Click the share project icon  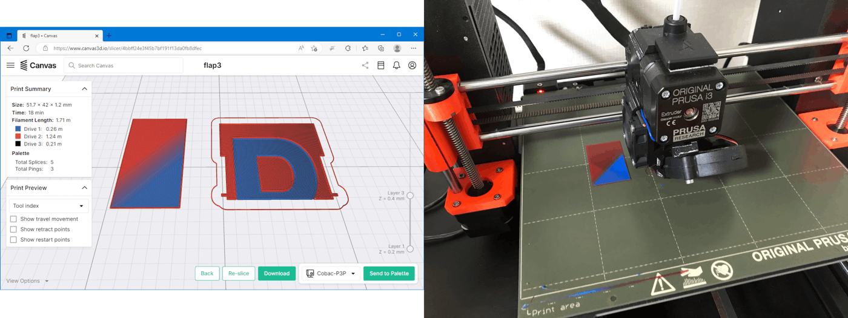point(365,65)
